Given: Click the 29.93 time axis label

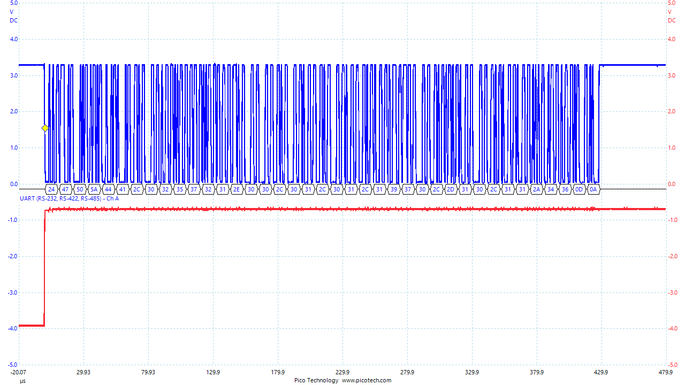Looking at the screenshot, I should tap(83, 372).
